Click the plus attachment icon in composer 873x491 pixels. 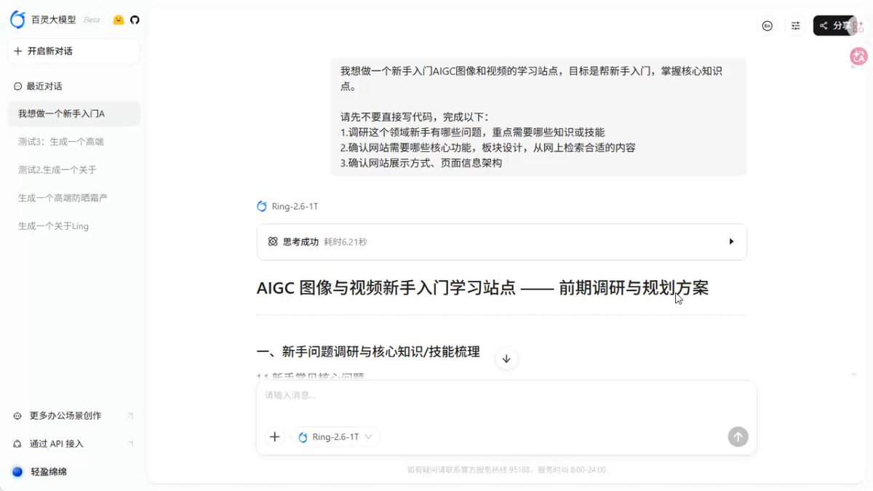(274, 436)
